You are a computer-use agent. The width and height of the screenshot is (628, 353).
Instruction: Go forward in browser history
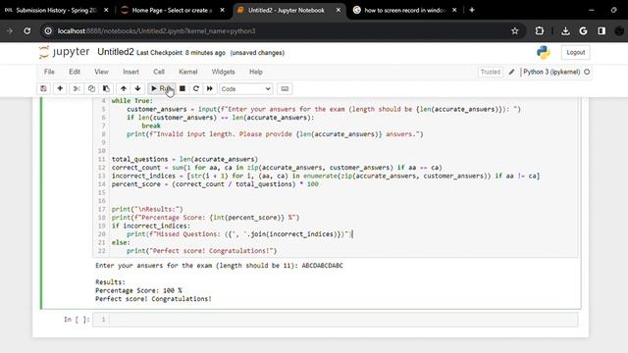9,30
